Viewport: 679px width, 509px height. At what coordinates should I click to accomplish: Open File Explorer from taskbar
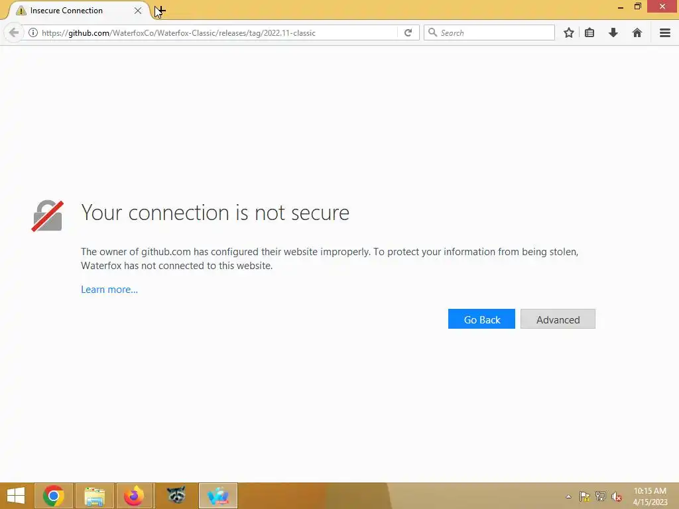(x=95, y=496)
